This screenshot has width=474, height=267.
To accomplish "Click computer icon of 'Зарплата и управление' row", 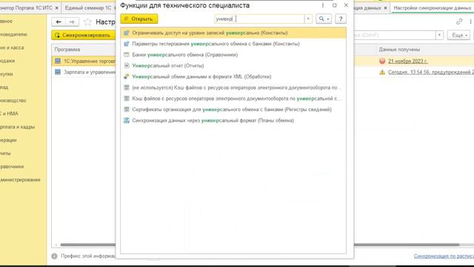I will coord(58,72).
